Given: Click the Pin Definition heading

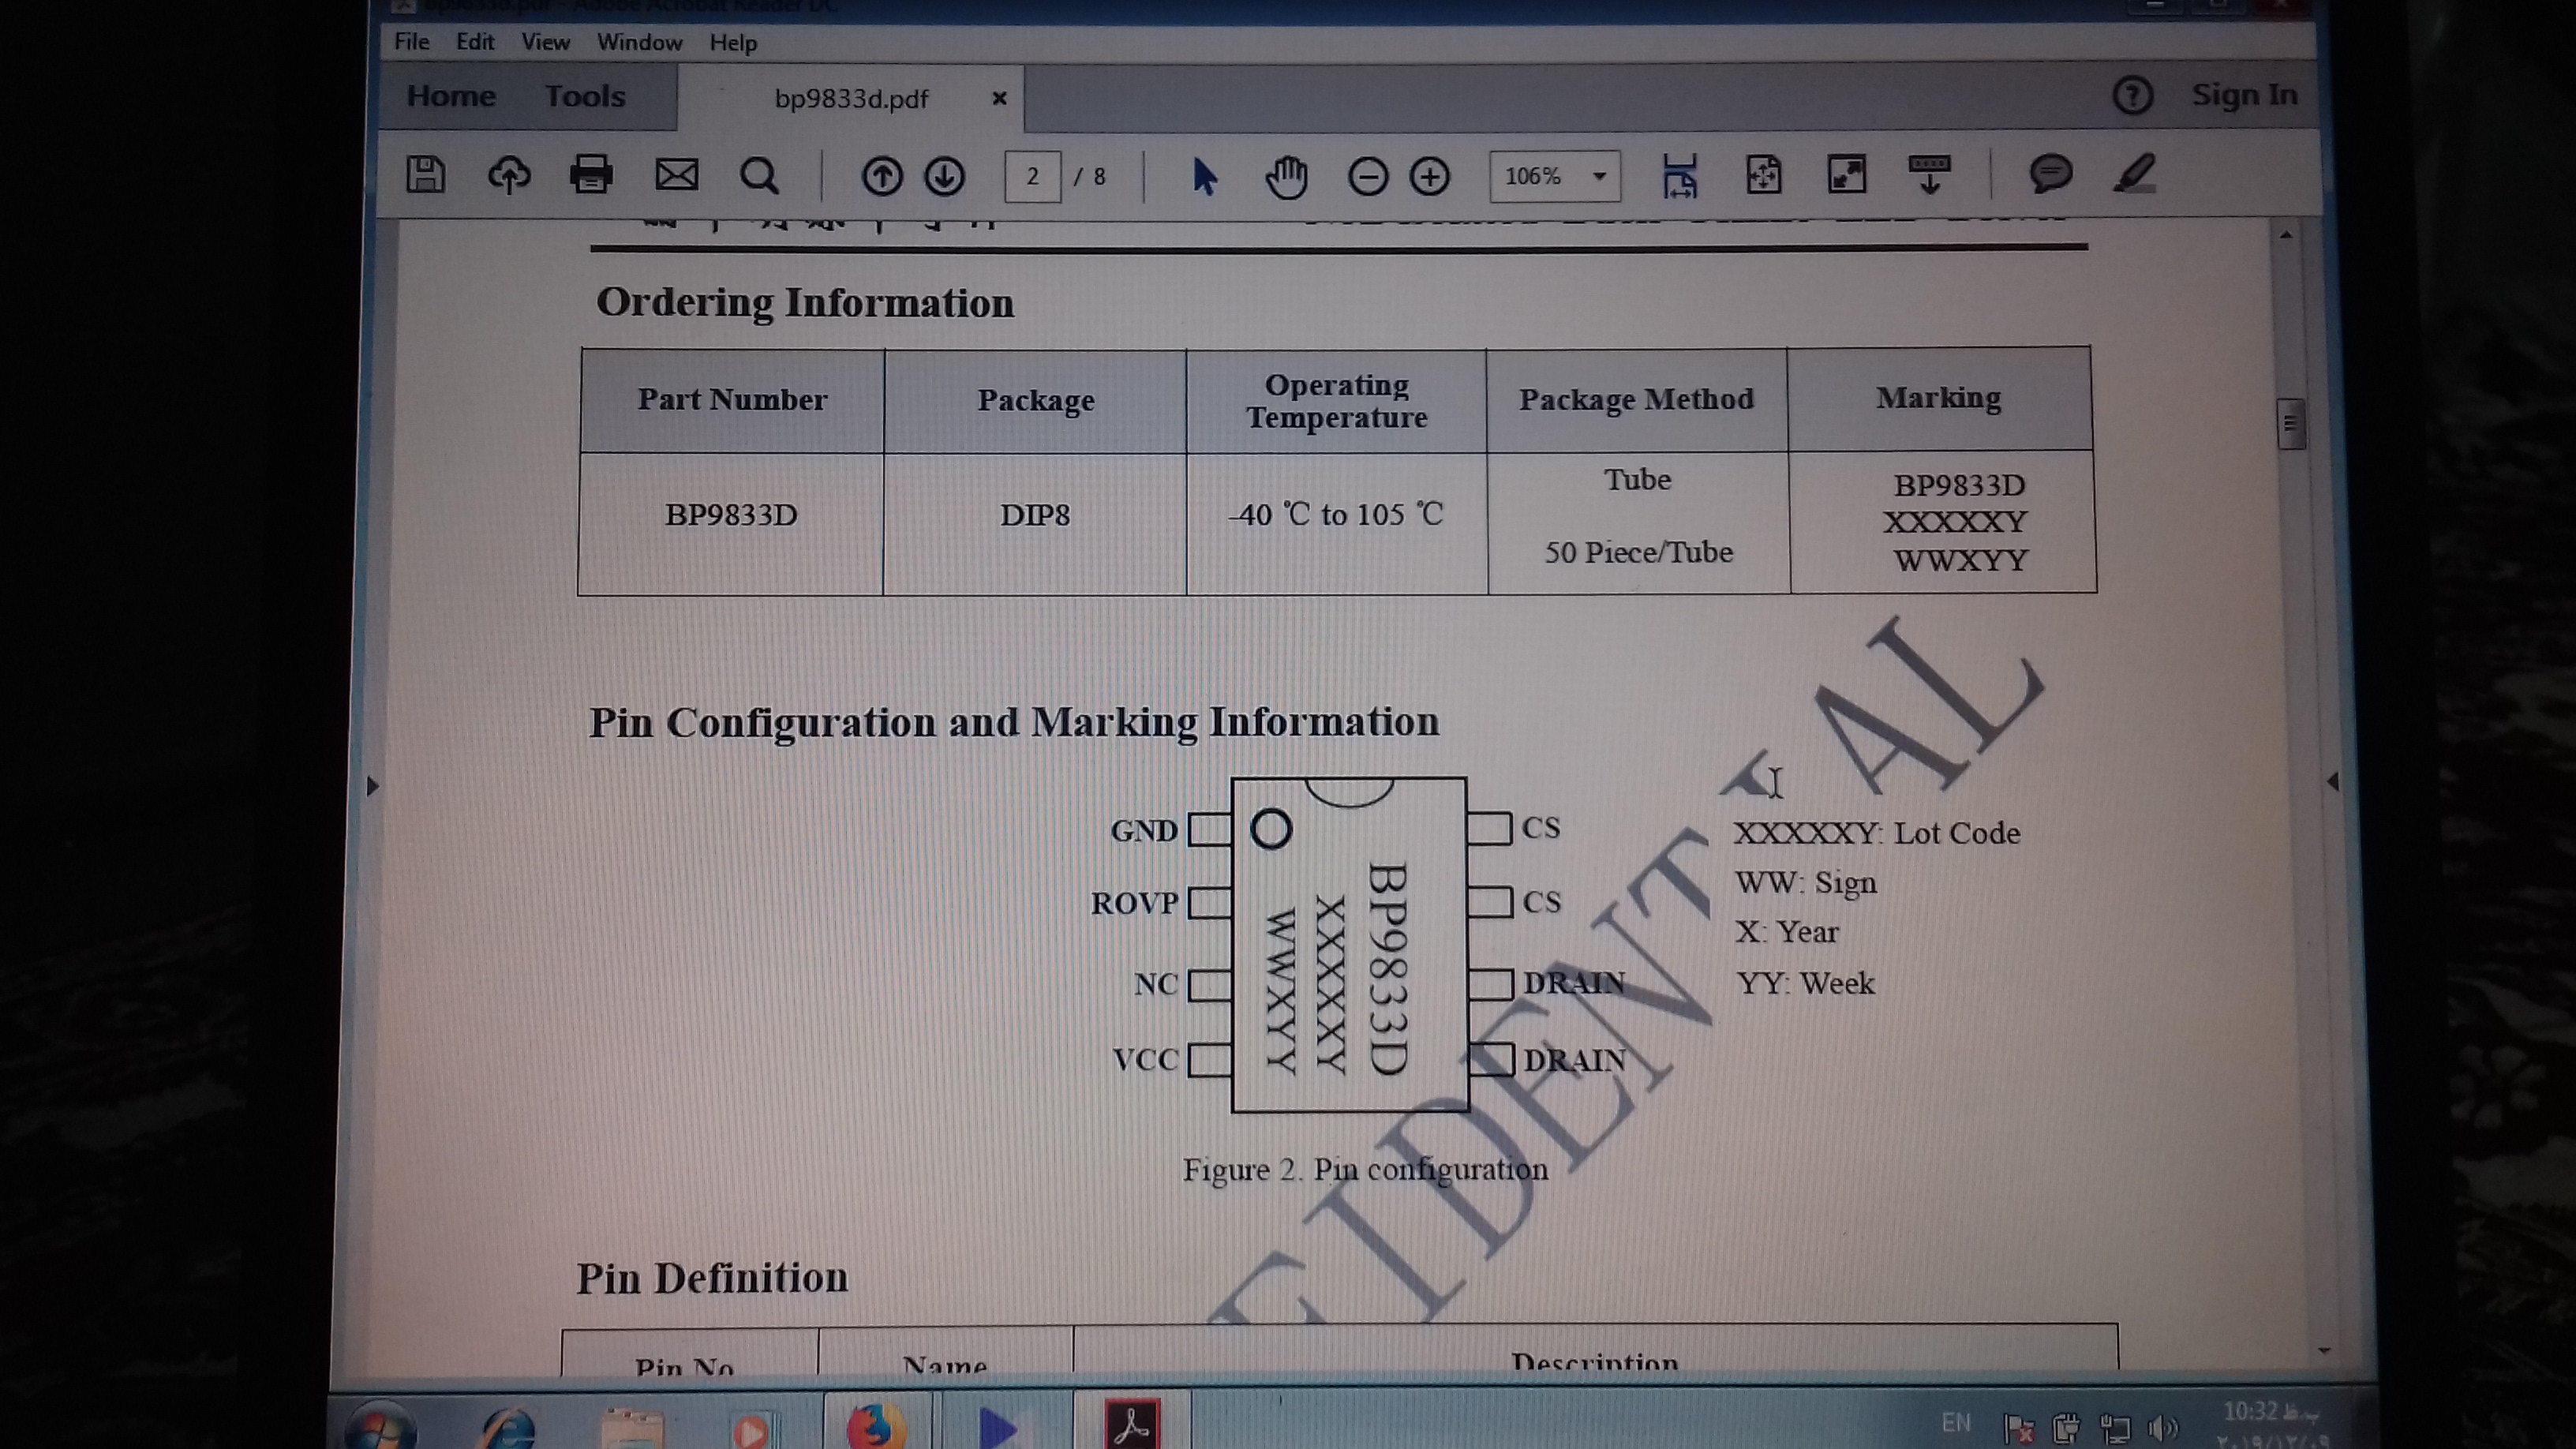Looking at the screenshot, I should coord(712,1278).
